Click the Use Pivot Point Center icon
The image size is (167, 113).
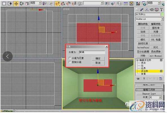point(44,3)
